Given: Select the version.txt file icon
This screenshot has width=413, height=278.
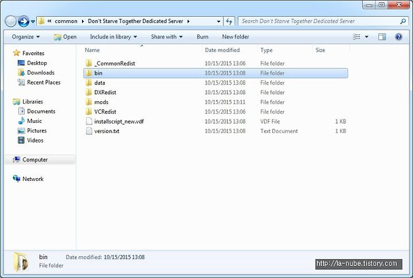Looking at the screenshot, I should click(x=89, y=131).
